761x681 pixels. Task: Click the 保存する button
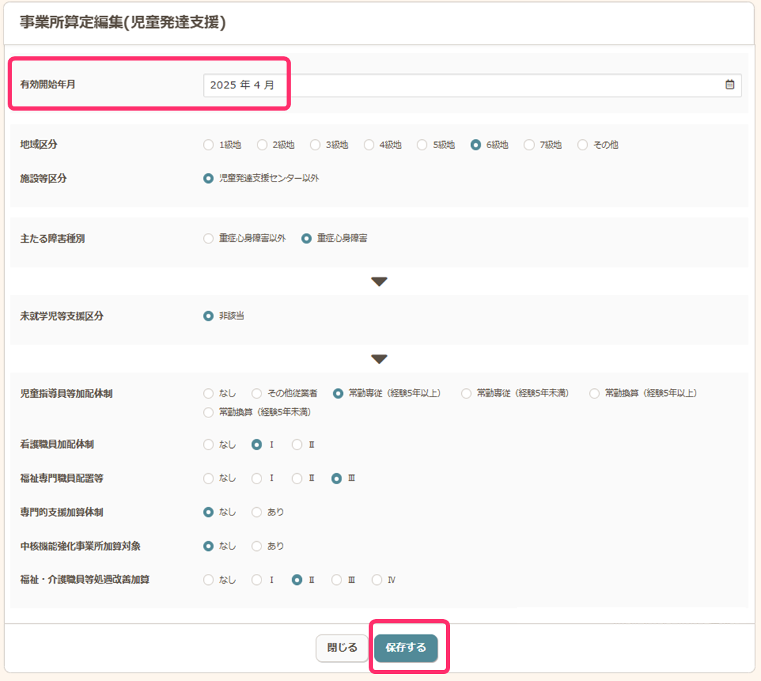click(x=406, y=648)
